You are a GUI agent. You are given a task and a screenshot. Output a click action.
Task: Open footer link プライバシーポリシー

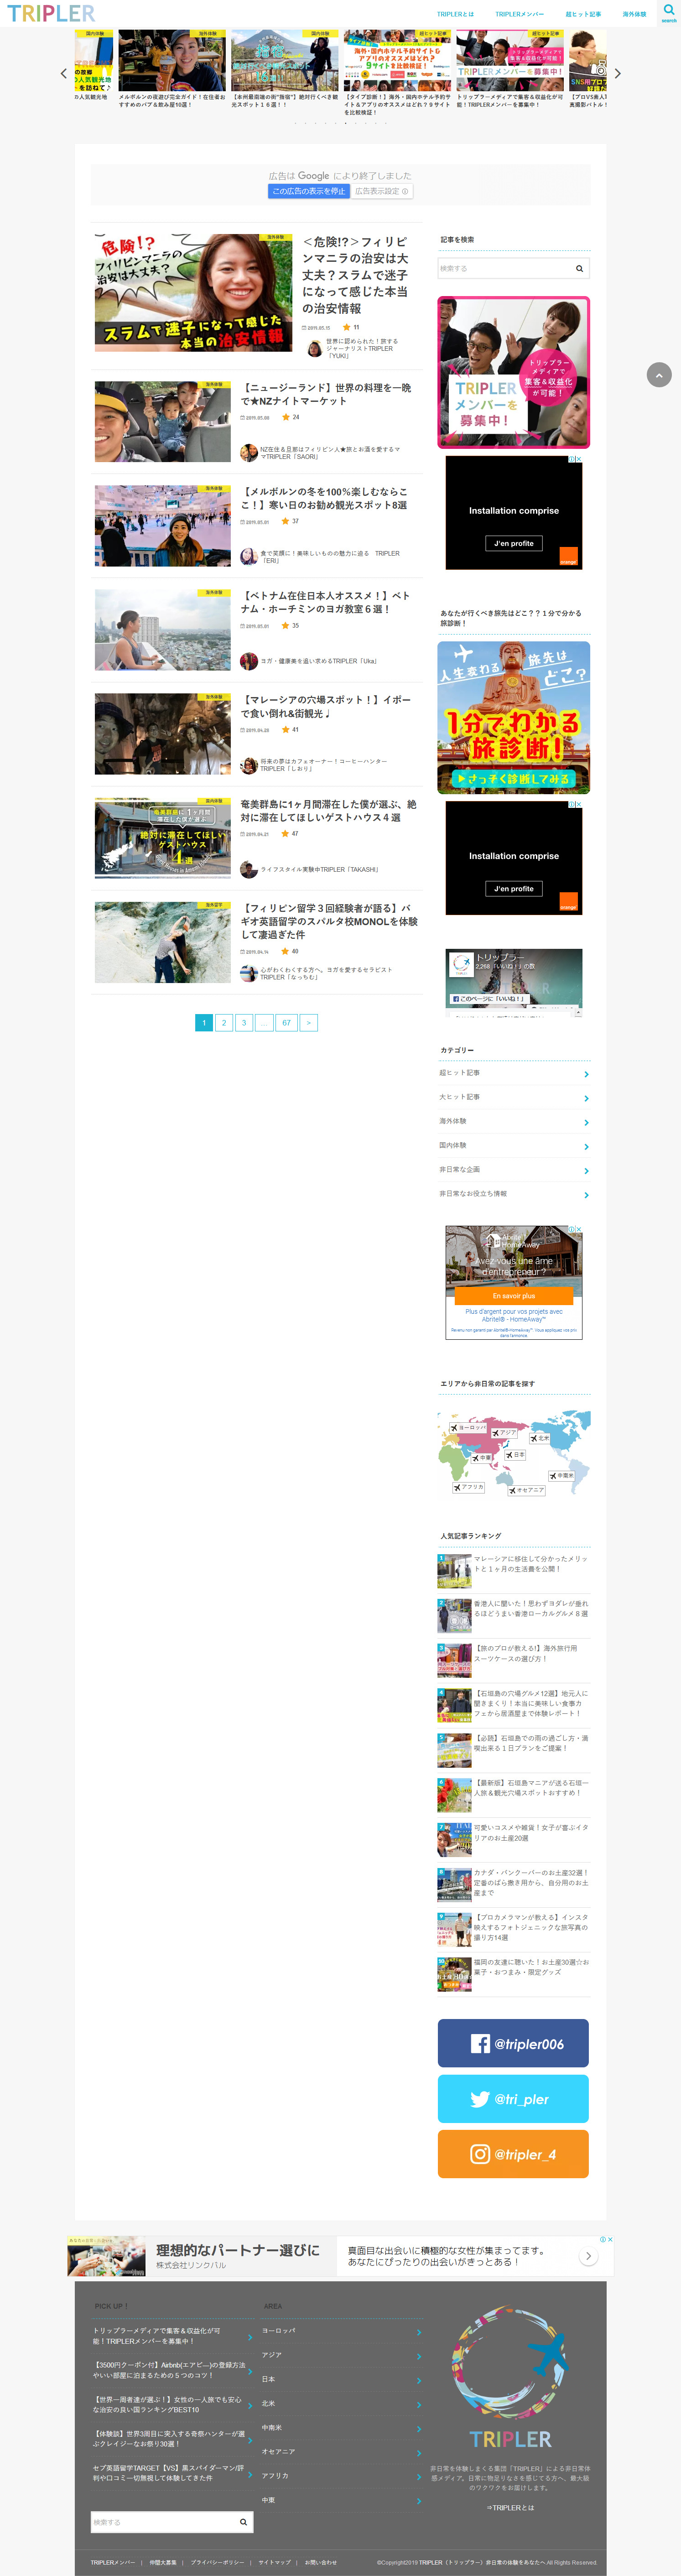click(217, 2562)
